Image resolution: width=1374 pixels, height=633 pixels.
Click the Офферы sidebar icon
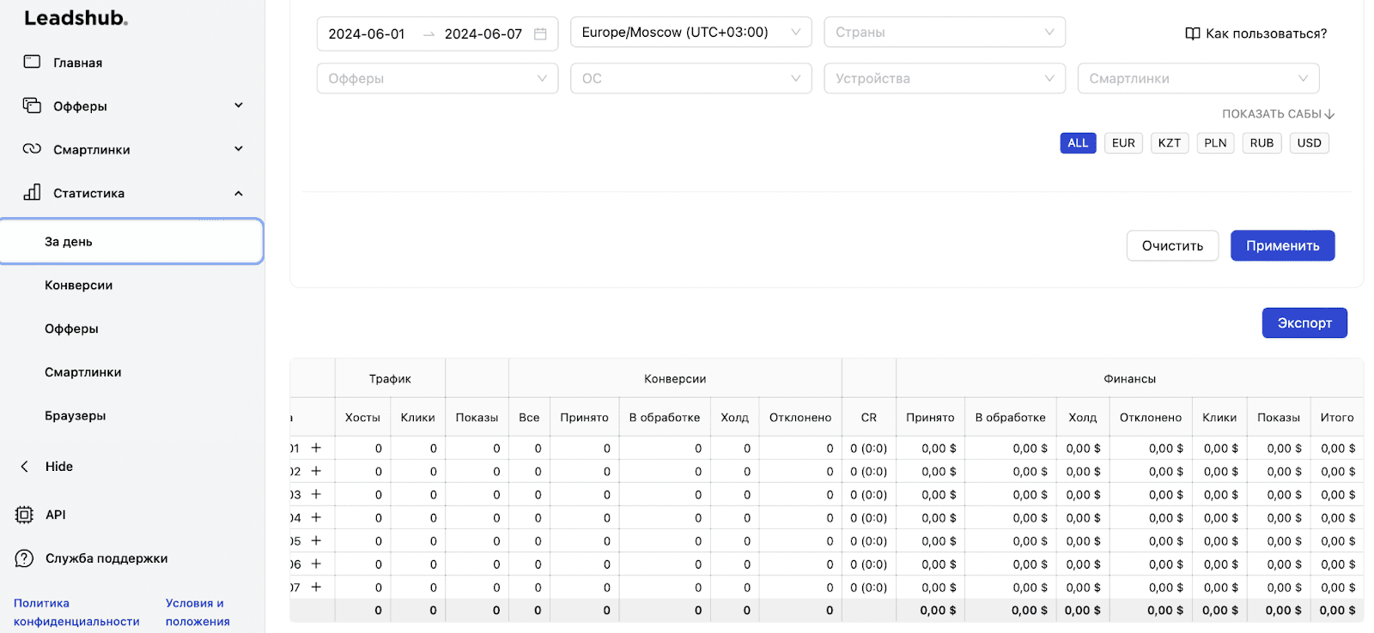[x=32, y=105]
